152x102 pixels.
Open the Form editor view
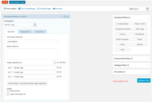click(x=10, y=9)
